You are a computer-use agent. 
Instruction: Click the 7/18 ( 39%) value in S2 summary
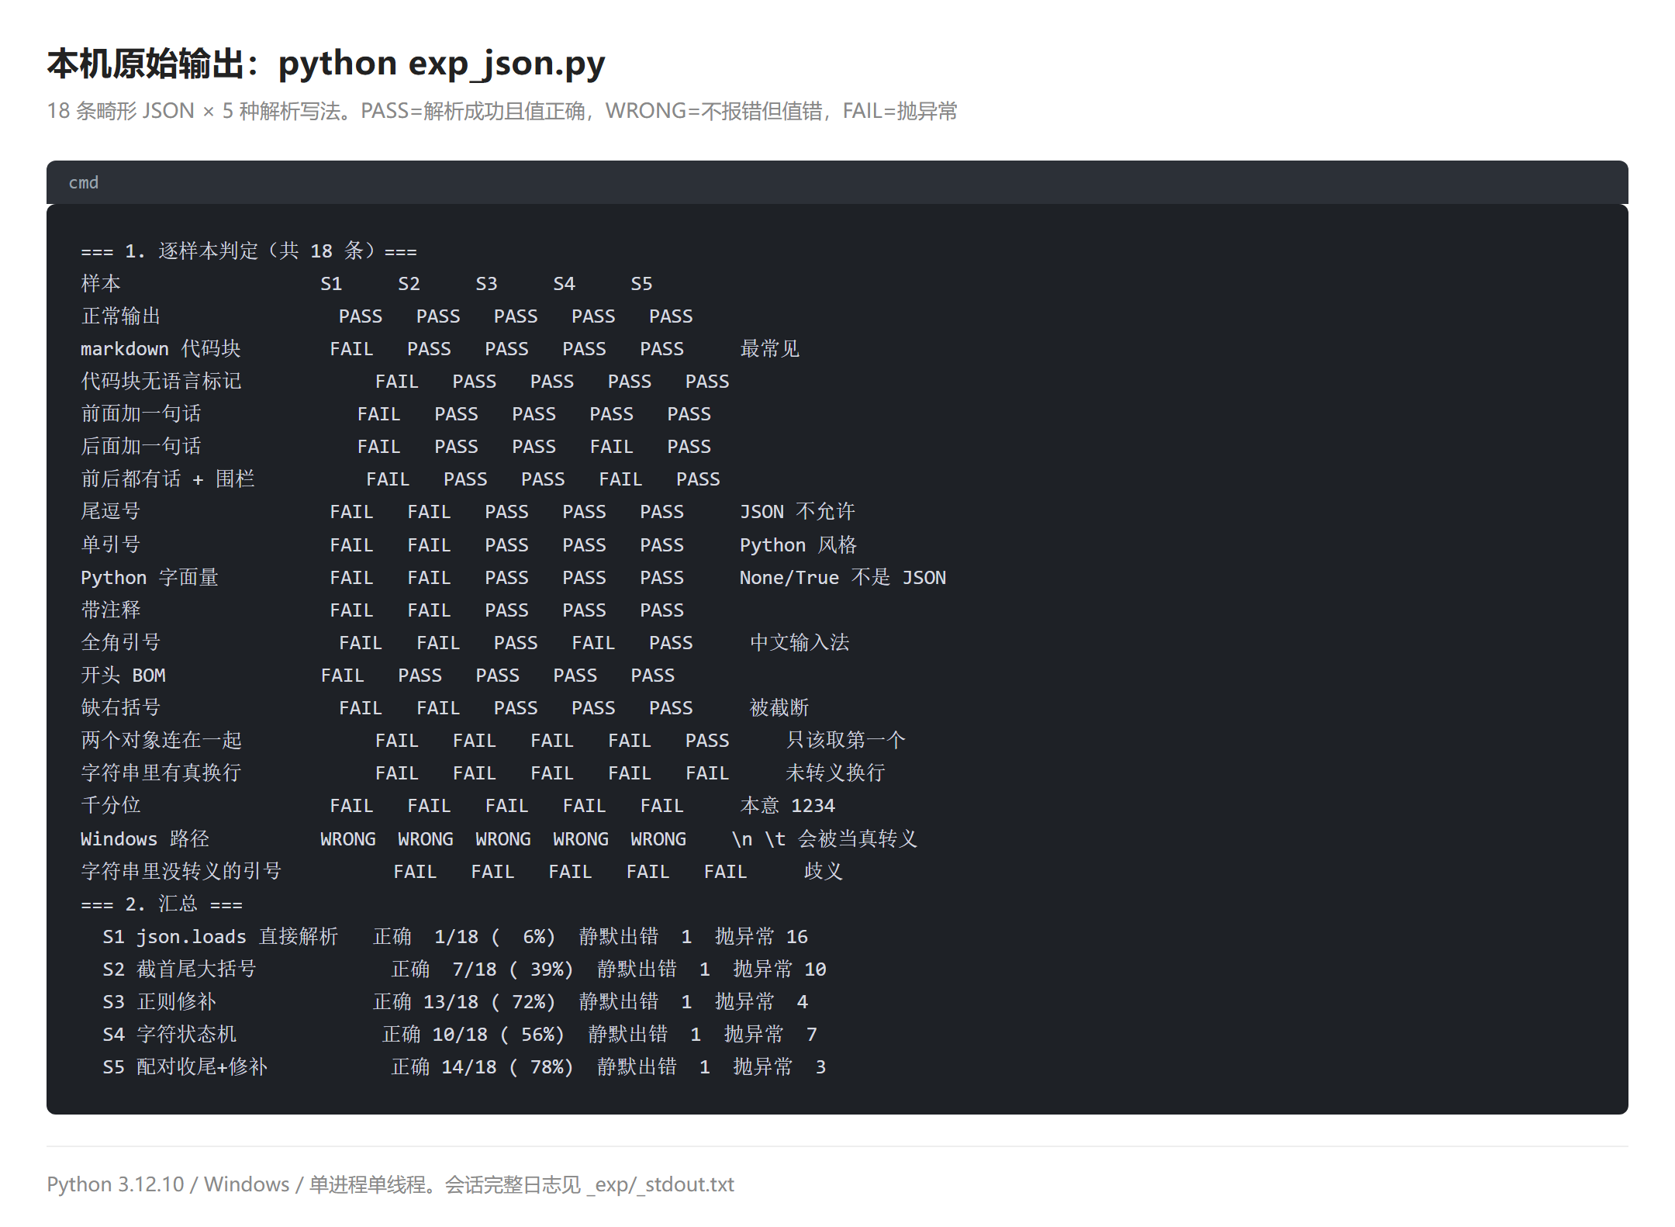pos(513,970)
